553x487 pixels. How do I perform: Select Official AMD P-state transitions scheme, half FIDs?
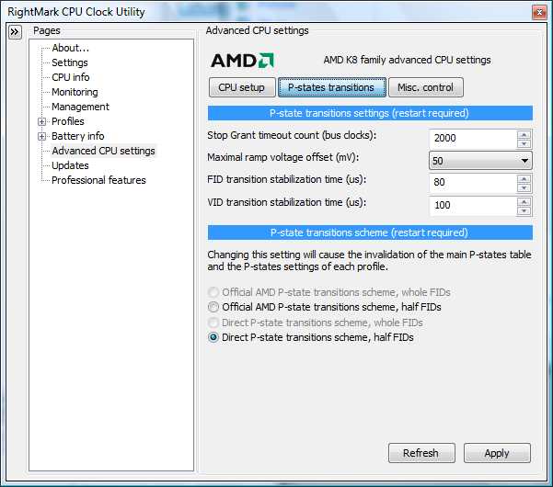click(x=325, y=307)
